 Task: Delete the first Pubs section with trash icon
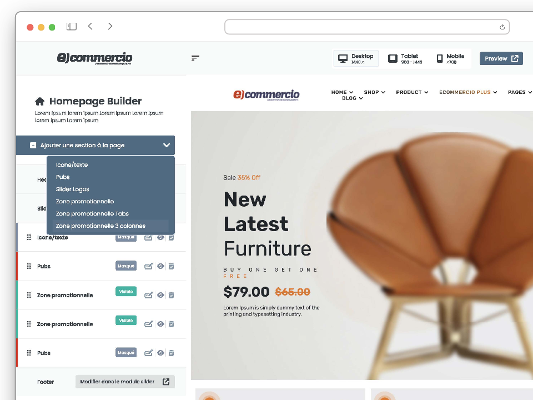click(172, 266)
